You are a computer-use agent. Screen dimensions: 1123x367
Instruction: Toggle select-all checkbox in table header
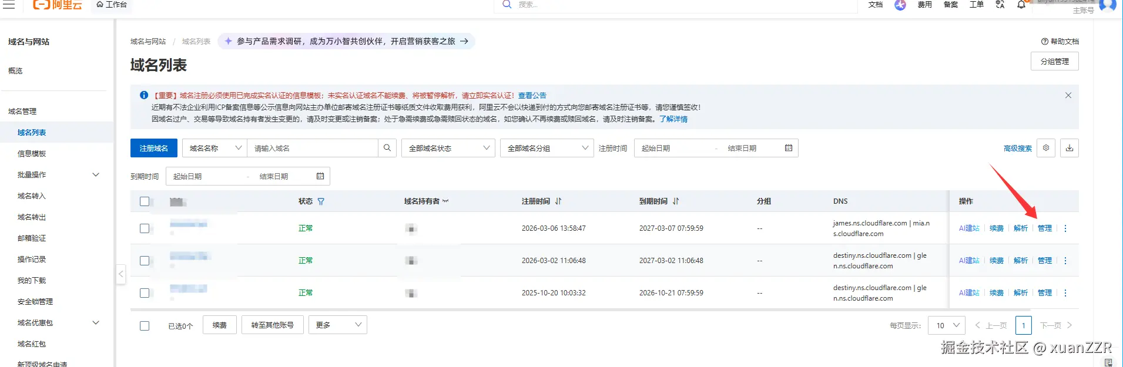tap(145, 201)
